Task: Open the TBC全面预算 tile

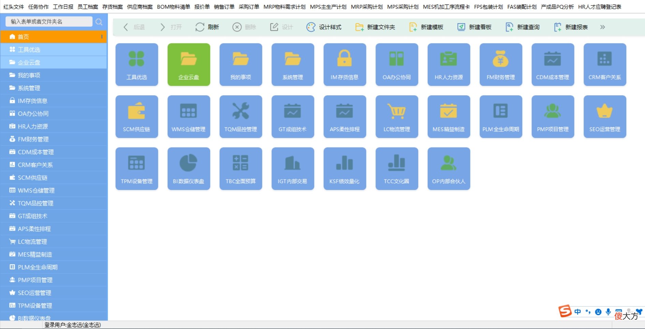Action: tap(241, 169)
